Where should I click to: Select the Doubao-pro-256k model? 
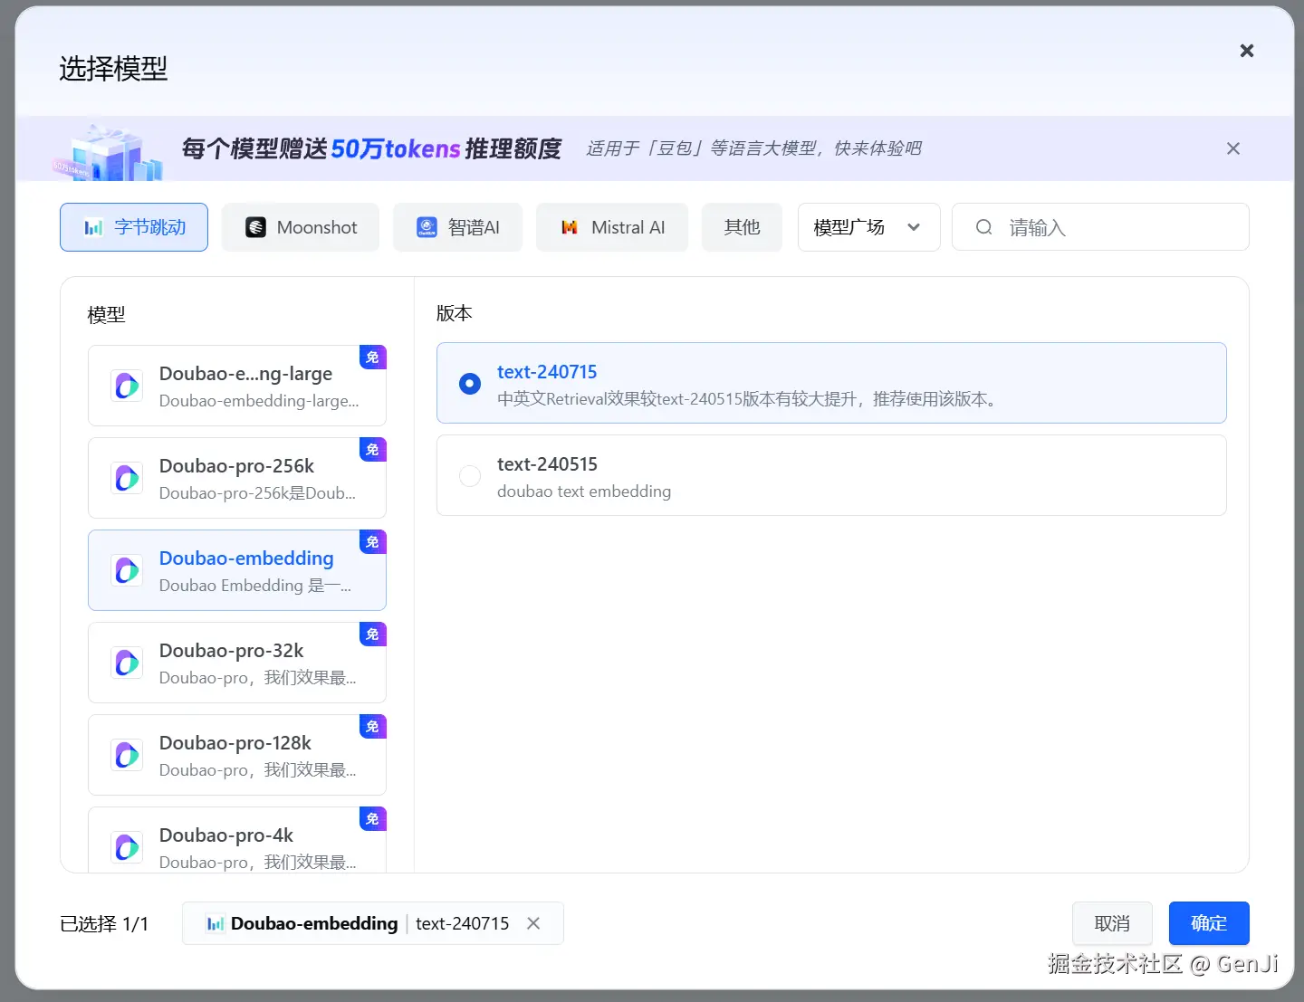237,478
